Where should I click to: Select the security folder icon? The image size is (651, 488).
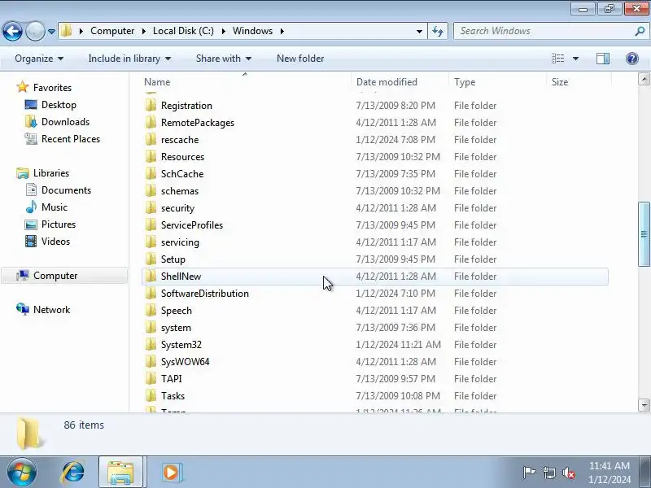tap(151, 207)
